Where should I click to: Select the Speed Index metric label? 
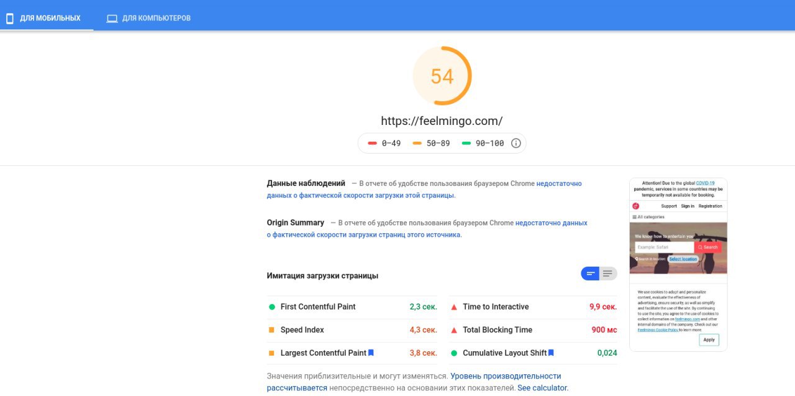(302, 329)
